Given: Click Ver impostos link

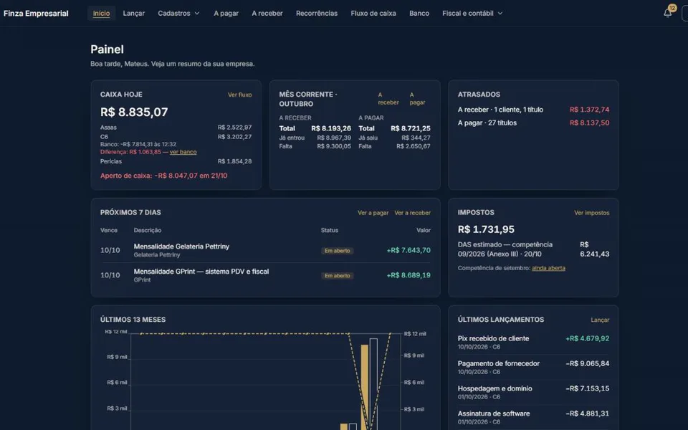Looking at the screenshot, I should (591, 213).
